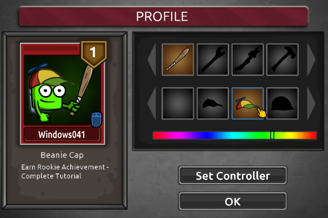Choose the locked wrench weapon slot
Image resolution: width=328 pixels, height=218 pixels.
pyautogui.click(x=213, y=59)
